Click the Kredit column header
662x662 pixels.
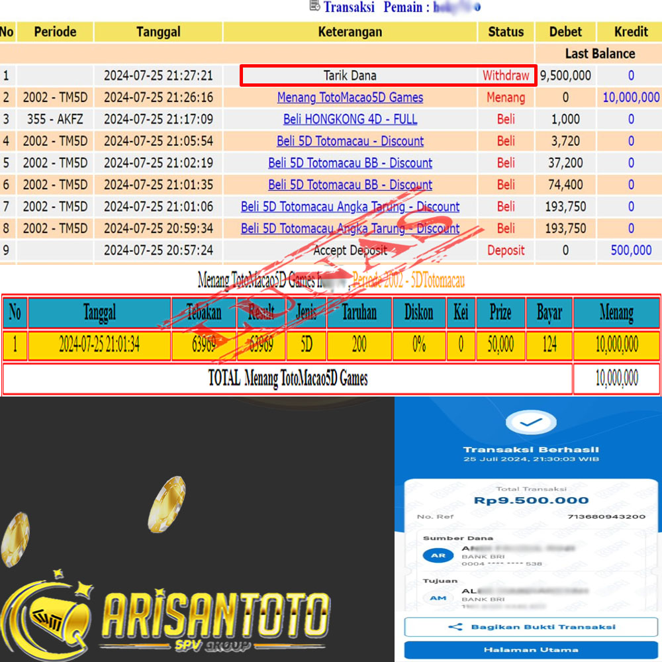[x=631, y=32]
